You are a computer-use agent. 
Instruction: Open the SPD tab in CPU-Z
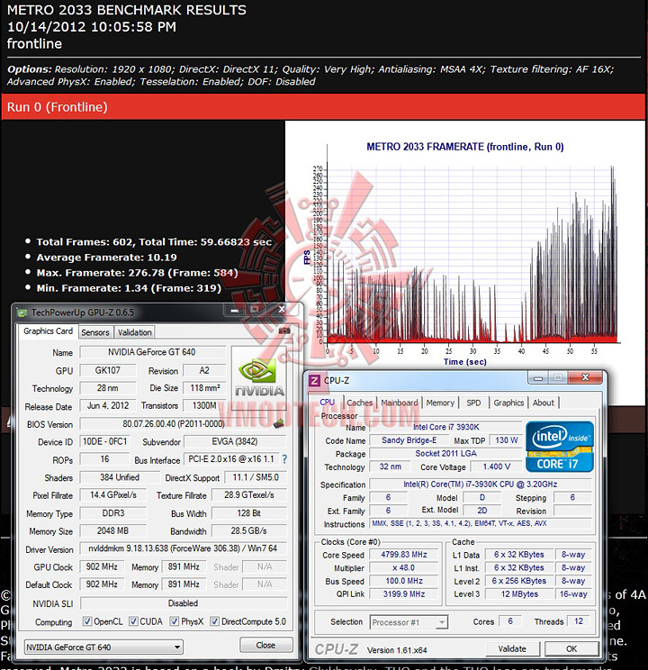pyautogui.click(x=473, y=403)
